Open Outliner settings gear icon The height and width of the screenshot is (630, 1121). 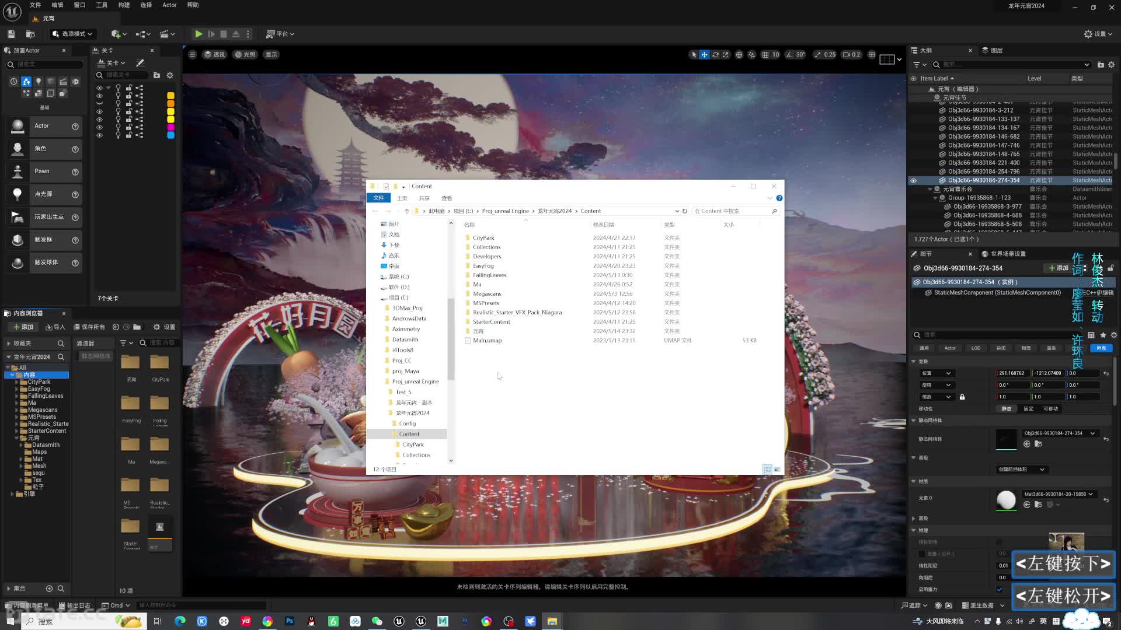[x=1112, y=65]
